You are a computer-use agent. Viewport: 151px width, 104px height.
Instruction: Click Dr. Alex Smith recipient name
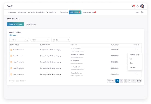75,67
